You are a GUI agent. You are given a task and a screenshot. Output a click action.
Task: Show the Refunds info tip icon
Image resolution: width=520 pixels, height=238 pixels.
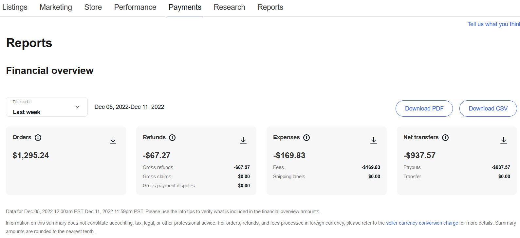tap(172, 138)
